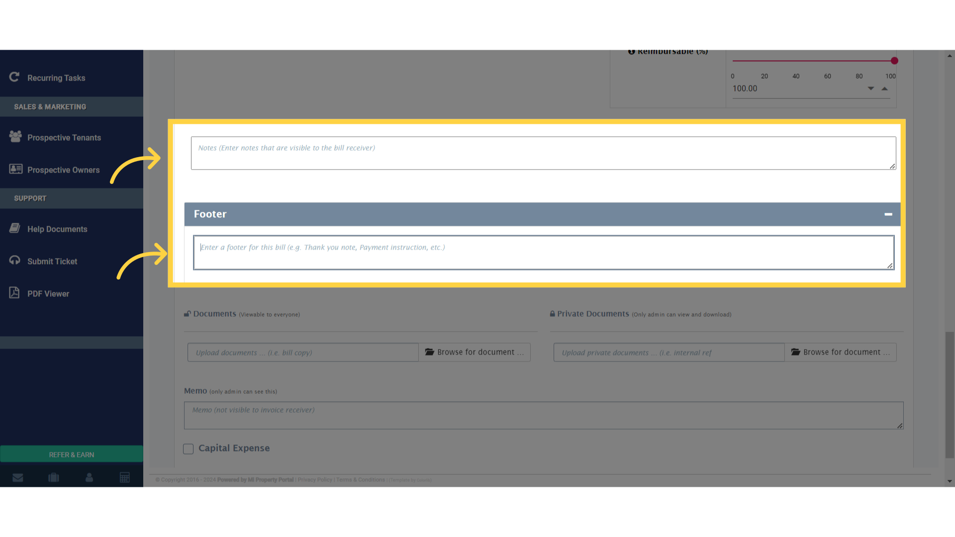This screenshot has height=537, width=955.
Task: Click the 100.00 reimbursable value field
Action: 798,89
